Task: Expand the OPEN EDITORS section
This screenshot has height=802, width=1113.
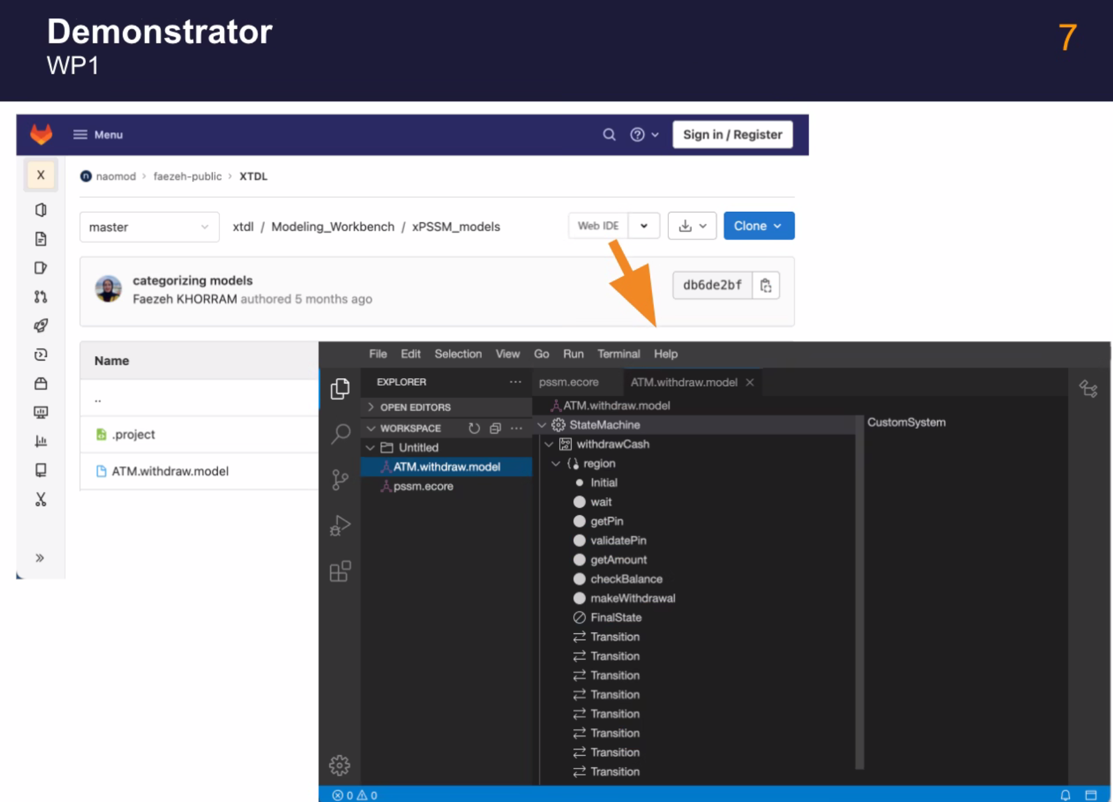Action: click(x=447, y=407)
